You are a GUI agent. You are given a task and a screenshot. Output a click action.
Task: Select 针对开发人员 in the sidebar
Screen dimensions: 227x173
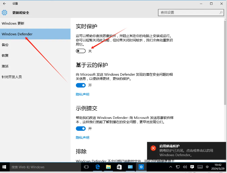tap(12, 77)
